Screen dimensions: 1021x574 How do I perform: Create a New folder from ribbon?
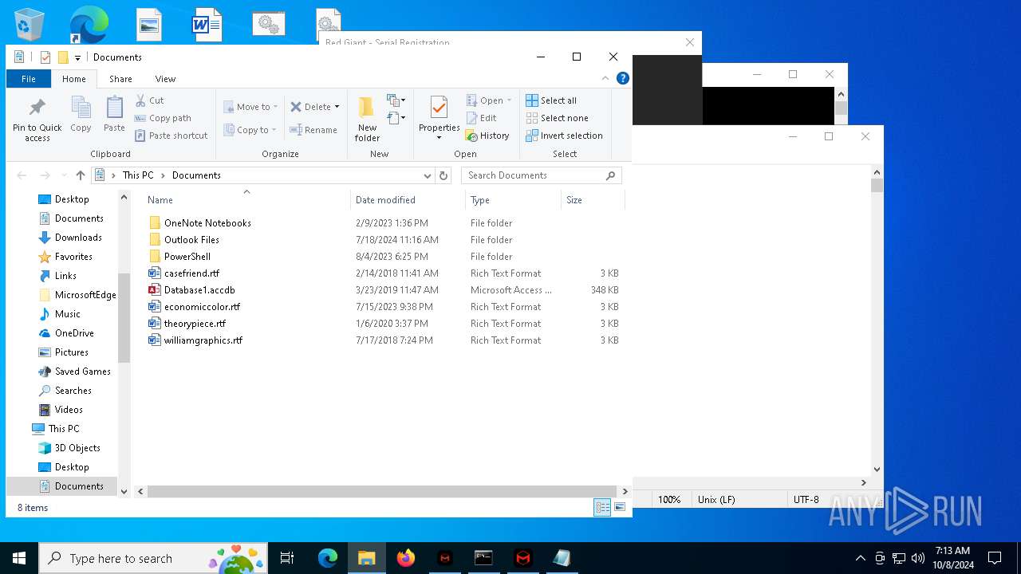click(x=367, y=119)
